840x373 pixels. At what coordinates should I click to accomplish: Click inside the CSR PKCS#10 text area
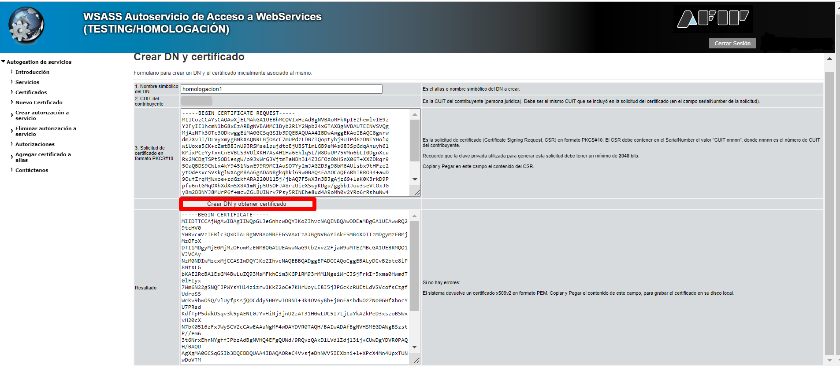point(295,152)
